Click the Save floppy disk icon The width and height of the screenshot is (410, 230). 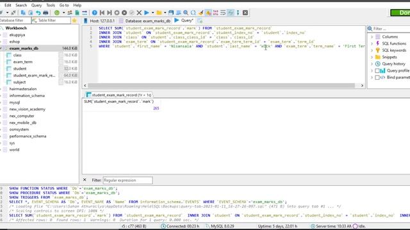pos(171,13)
